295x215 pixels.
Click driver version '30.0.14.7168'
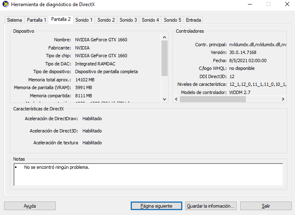[243, 52]
